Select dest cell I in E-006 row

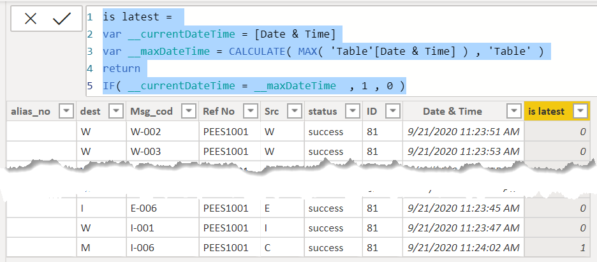click(101, 208)
